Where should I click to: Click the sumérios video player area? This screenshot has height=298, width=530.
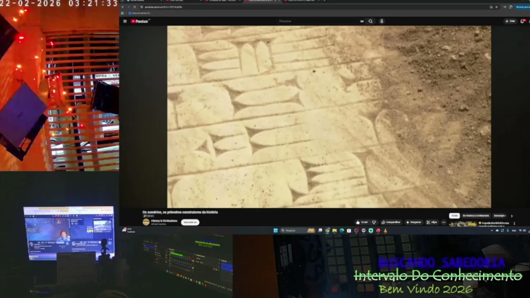[x=329, y=117]
